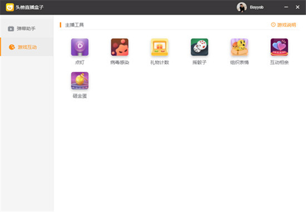Click the orange icon beside 游戏互动
Viewport: 306px width, 212px height.
coord(11,47)
